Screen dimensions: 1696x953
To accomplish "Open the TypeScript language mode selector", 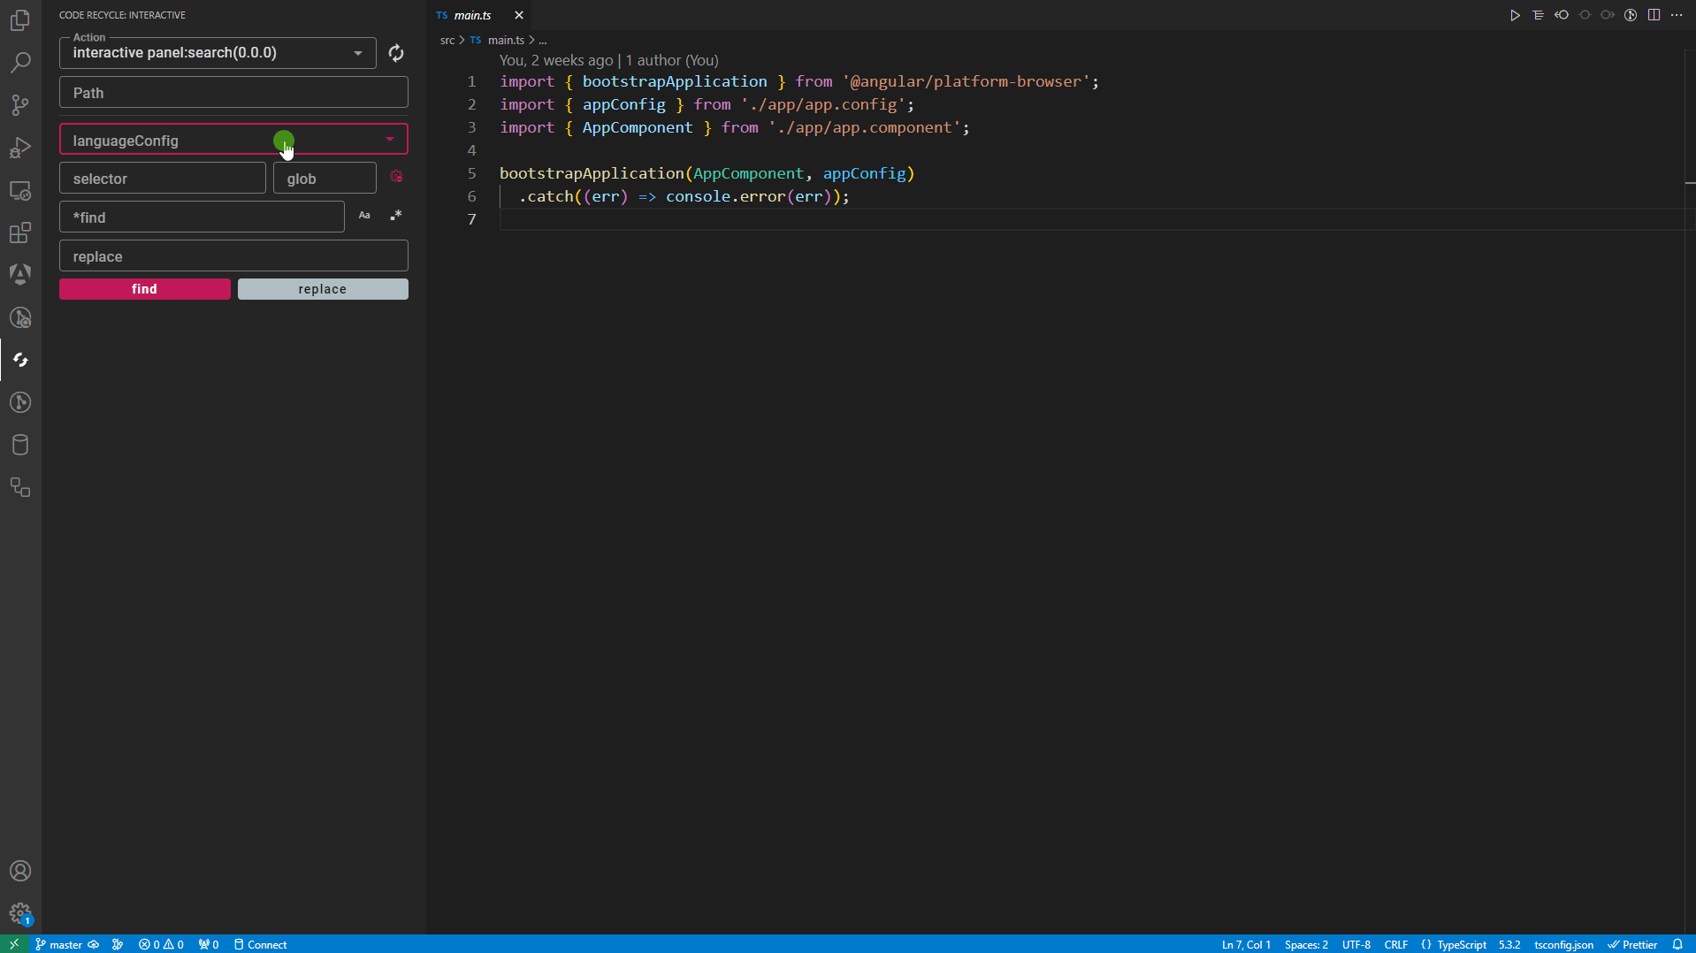I will 1462,944.
